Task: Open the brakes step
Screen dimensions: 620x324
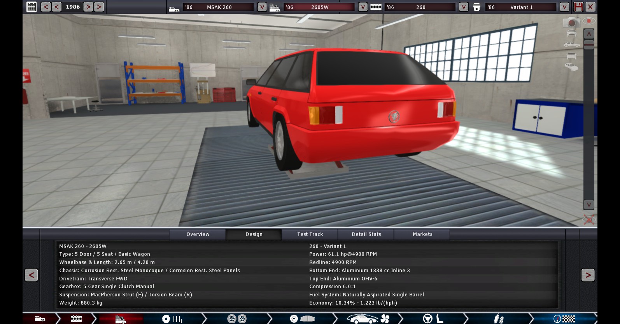Action: (302, 319)
